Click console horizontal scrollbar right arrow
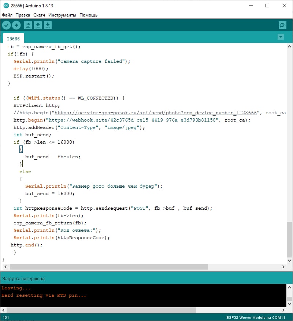Screen dimensions: 293x321 (x=283, y=310)
